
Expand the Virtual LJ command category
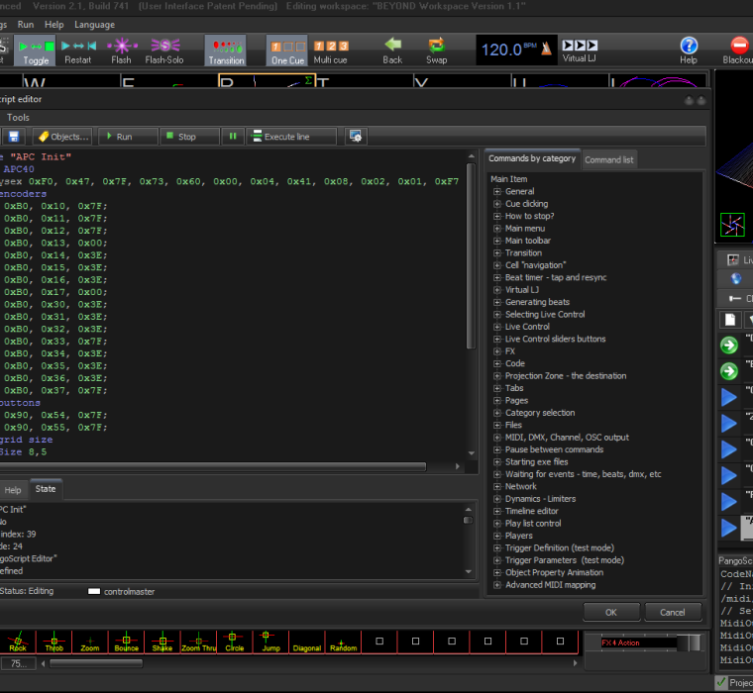click(497, 290)
